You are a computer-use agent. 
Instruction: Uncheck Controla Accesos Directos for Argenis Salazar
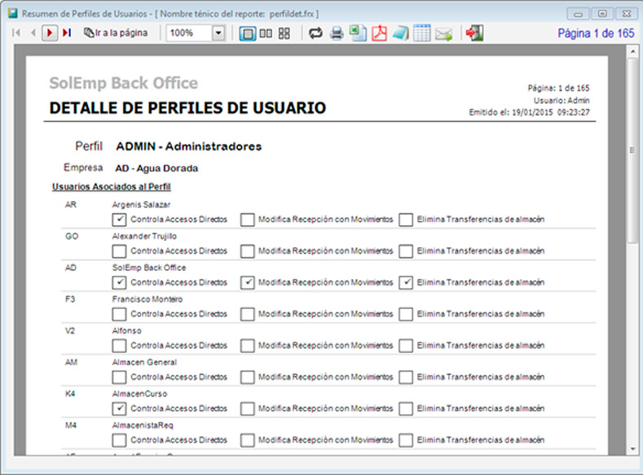click(x=120, y=220)
